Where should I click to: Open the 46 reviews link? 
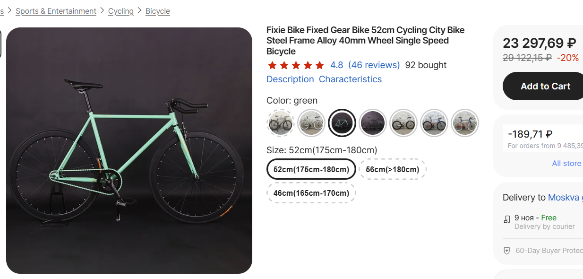(x=374, y=65)
